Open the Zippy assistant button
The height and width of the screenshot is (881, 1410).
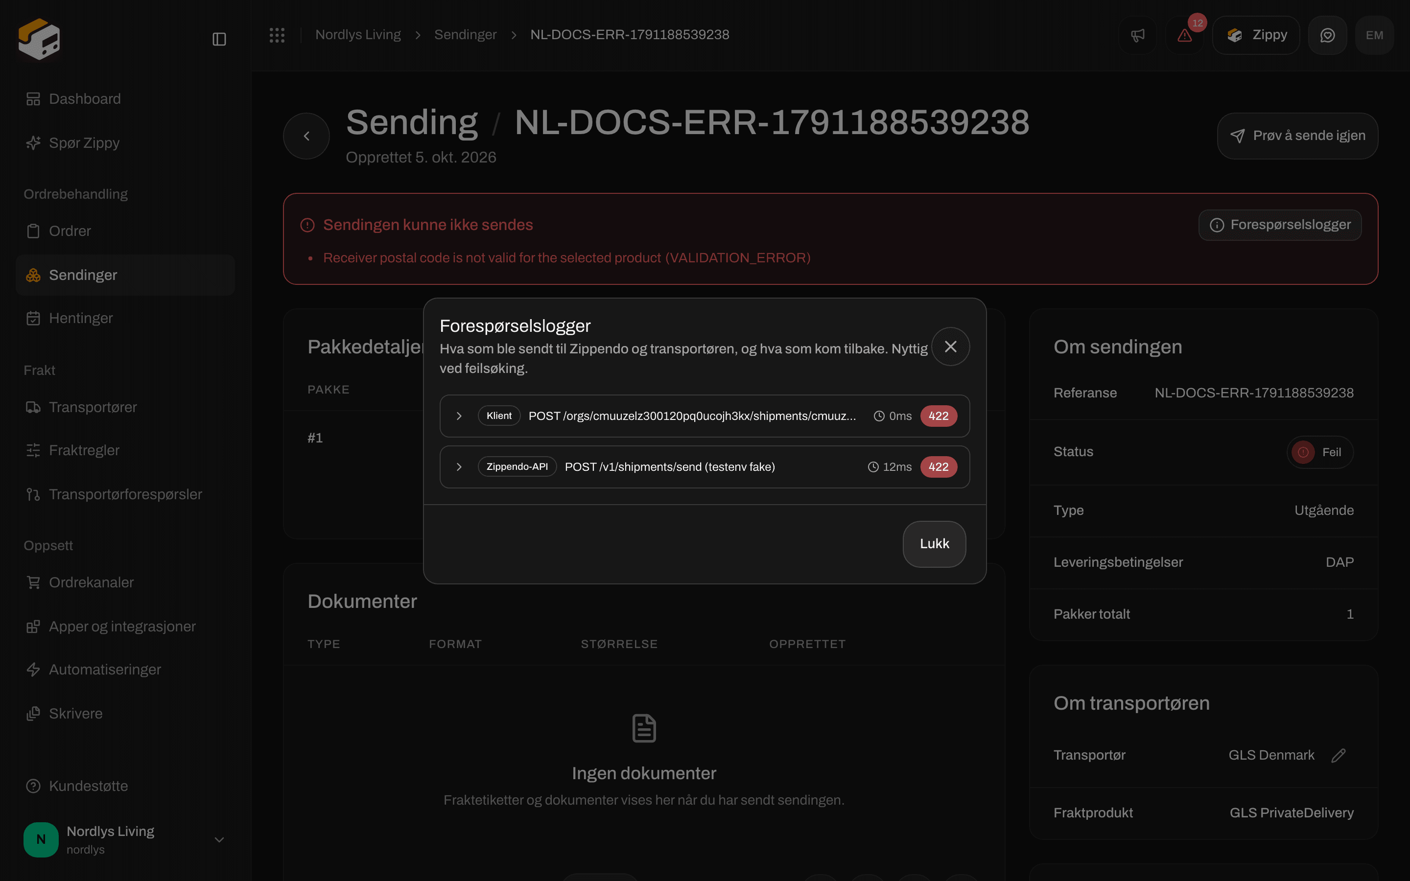click(x=1256, y=35)
